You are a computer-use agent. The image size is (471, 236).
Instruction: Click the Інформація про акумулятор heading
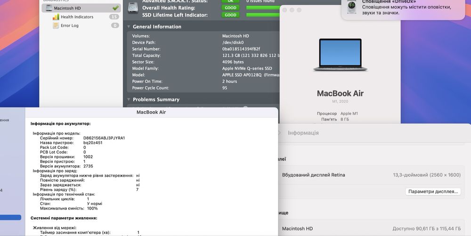pos(61,124)
